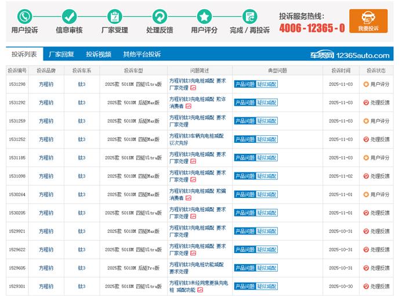406x296 pixels.
Task: Click the 完成/再投诉 step icon
Action: (249, 16)
